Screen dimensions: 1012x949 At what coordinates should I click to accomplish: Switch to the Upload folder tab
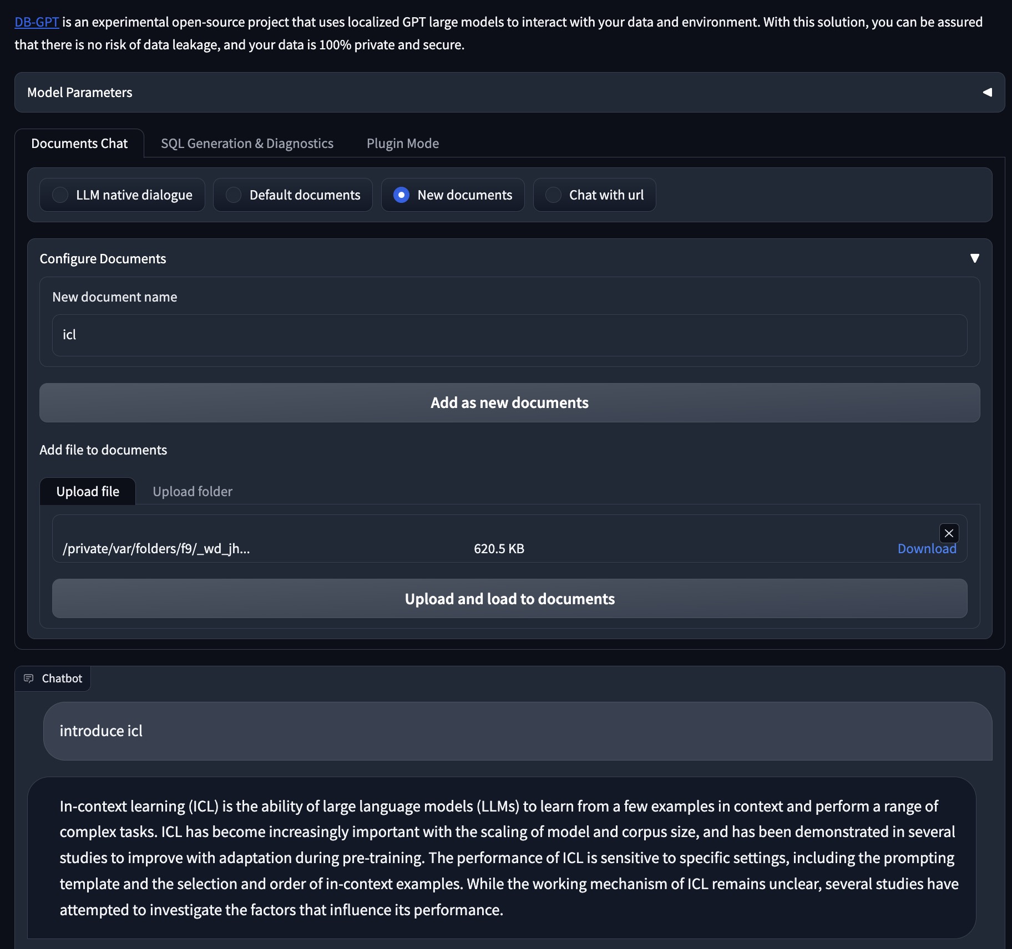tap(192, 492)
